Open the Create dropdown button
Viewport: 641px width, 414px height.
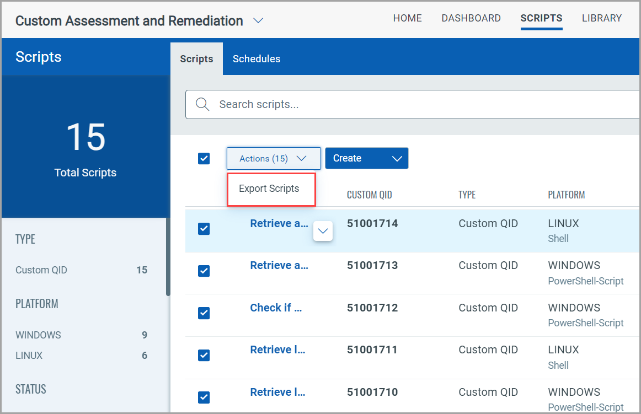[367, 158]
